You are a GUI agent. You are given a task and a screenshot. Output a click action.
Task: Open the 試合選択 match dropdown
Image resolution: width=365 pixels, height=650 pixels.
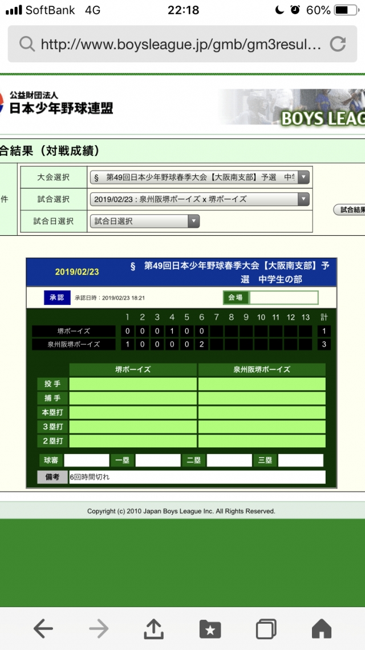[x=199, y=199]
